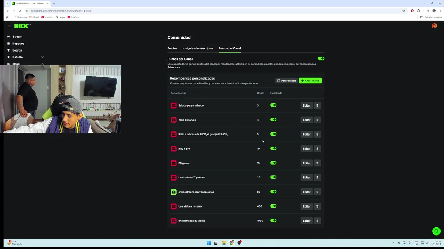Open the Chrome three-dot menu
The height and width of the screenshot is (249, 444).
pyautogui.click(x=440, y=11)
